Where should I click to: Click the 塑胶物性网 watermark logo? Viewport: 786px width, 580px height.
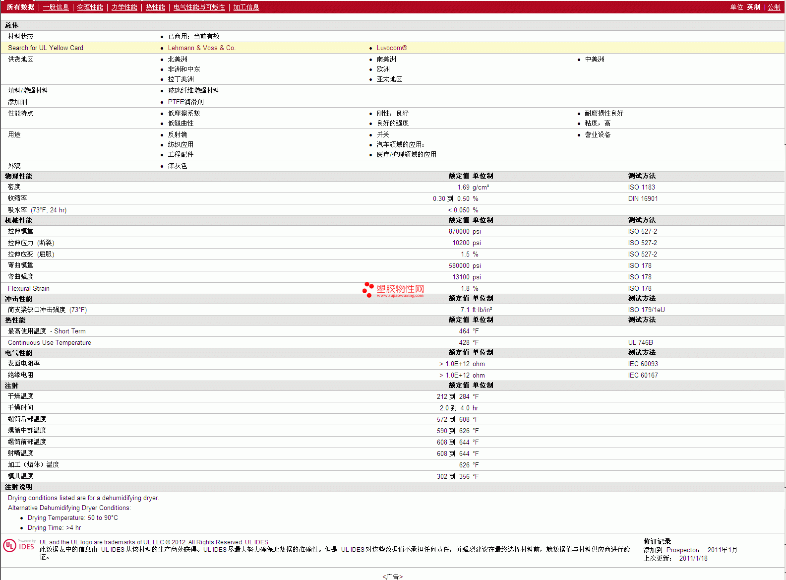click(393, 290)
